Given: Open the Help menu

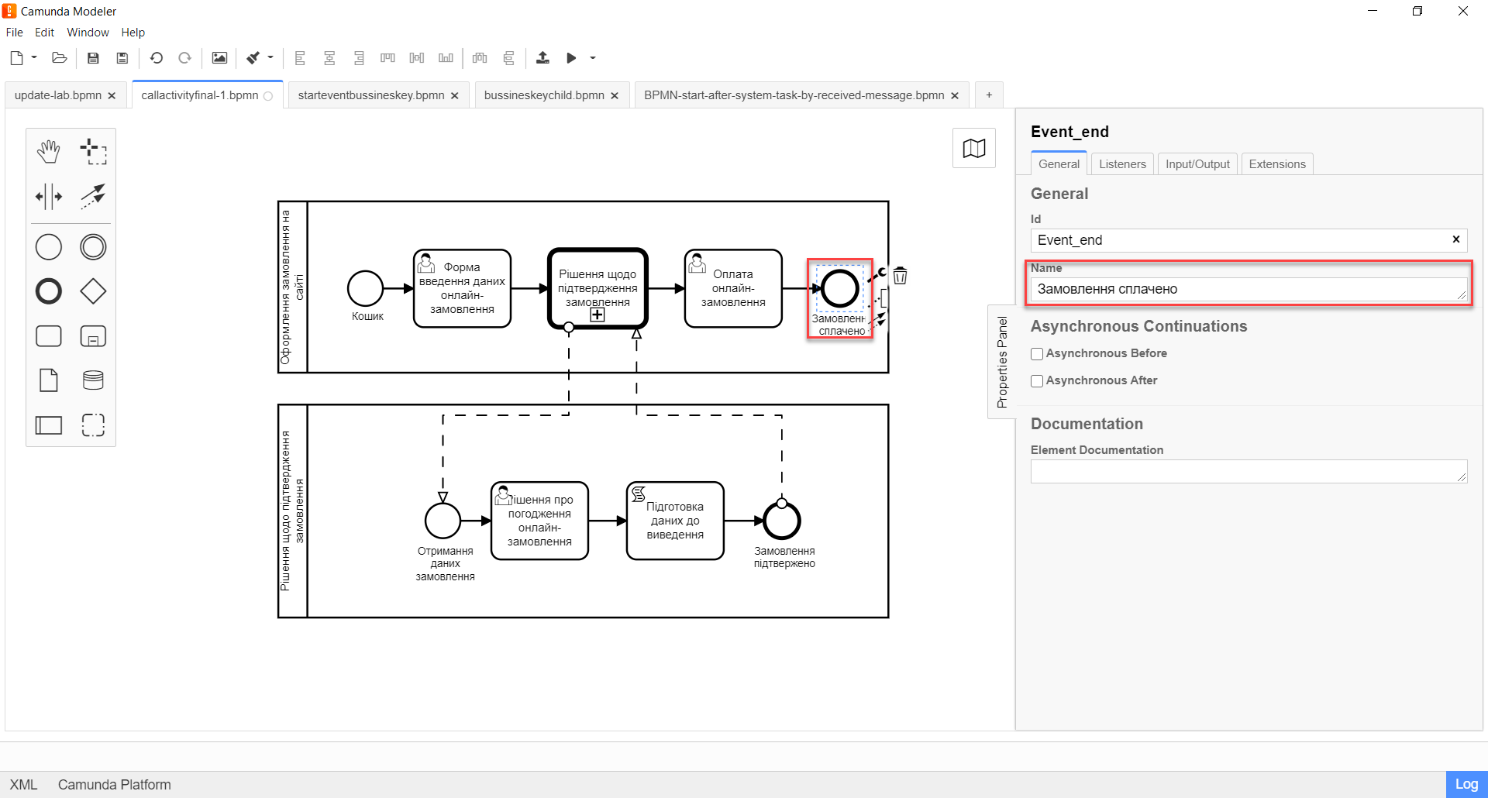Looking at the screenshot, I should pos(133,33).
